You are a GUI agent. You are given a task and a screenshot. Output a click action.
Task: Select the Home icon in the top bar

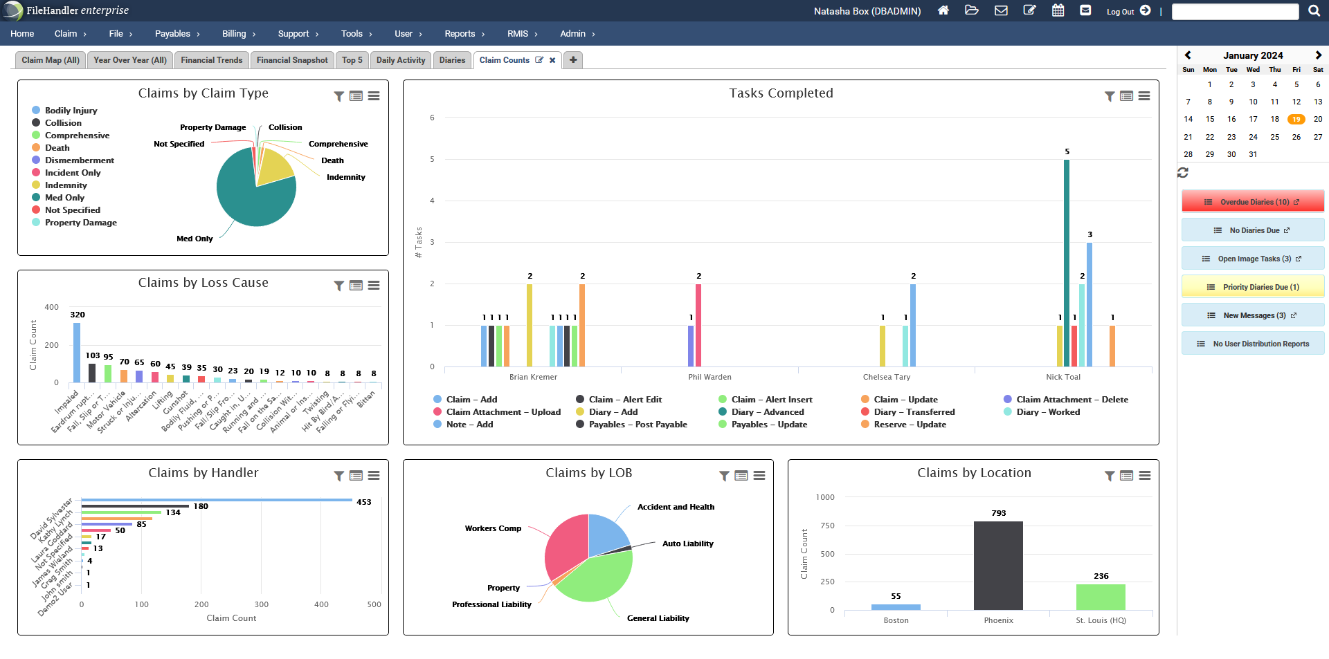pyautogui.click(x=943, y=10)
